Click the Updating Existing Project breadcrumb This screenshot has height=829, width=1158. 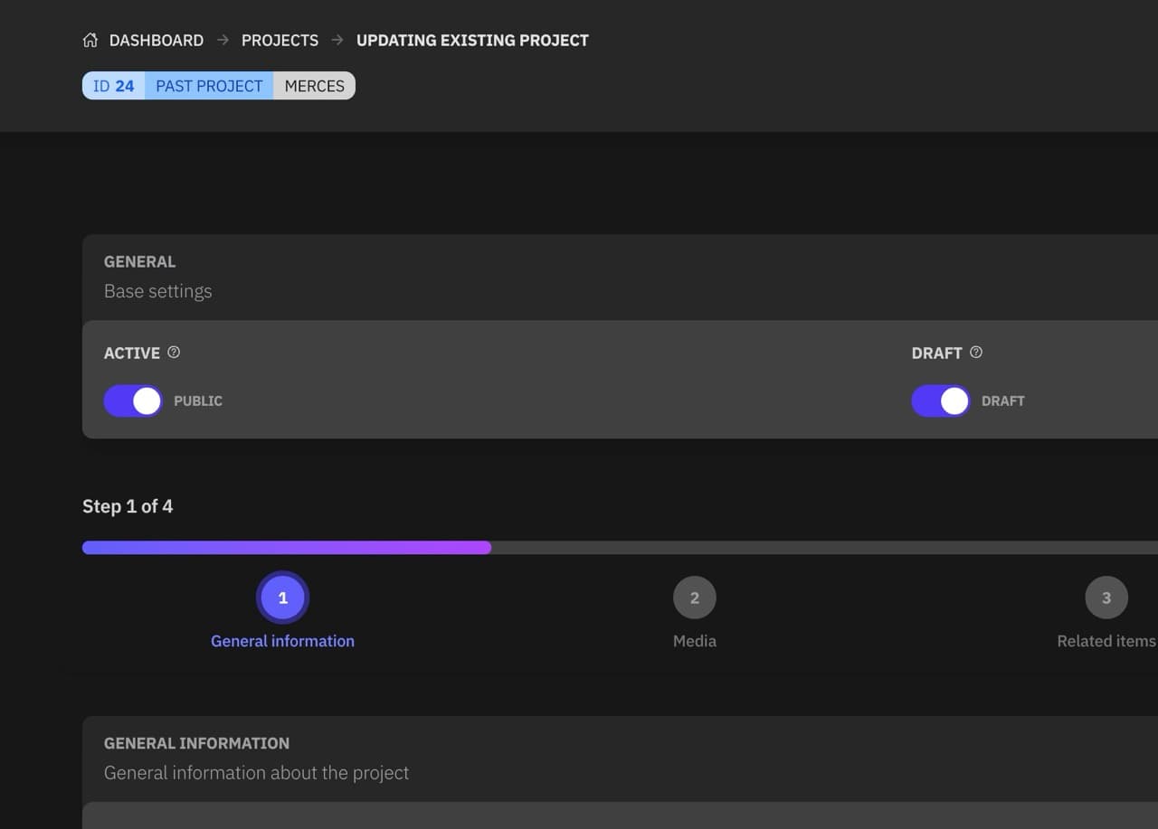click(x=472, y=40)
